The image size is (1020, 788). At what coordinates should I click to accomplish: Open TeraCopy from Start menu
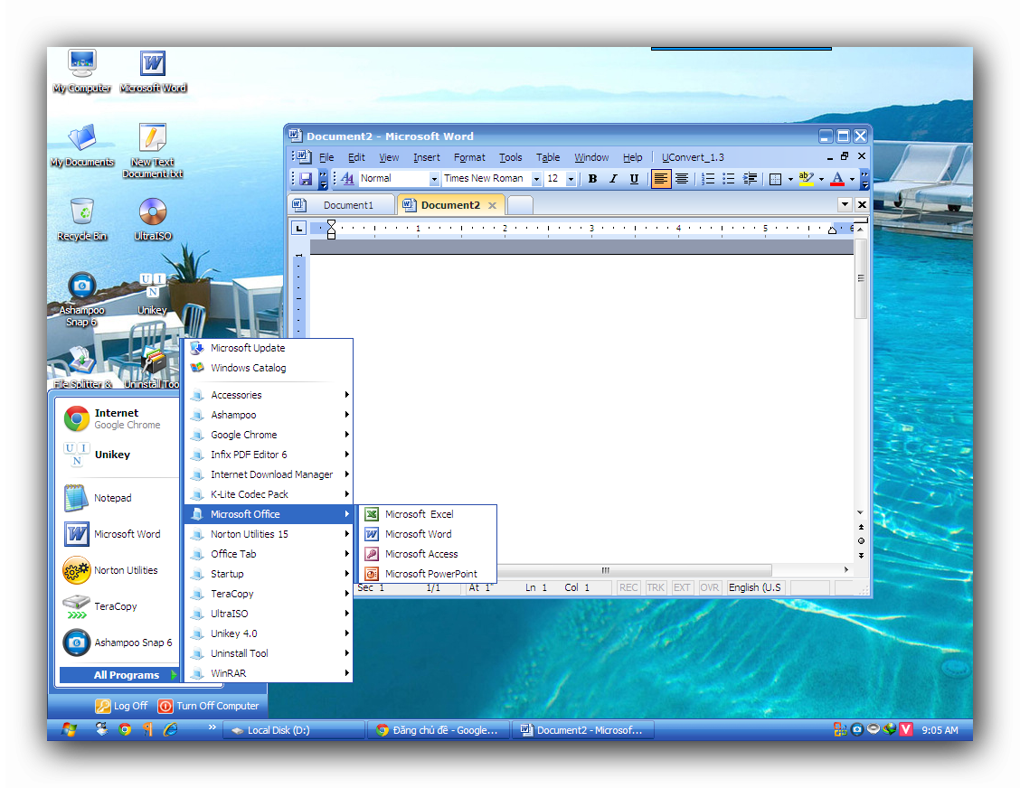coord(118,606)
